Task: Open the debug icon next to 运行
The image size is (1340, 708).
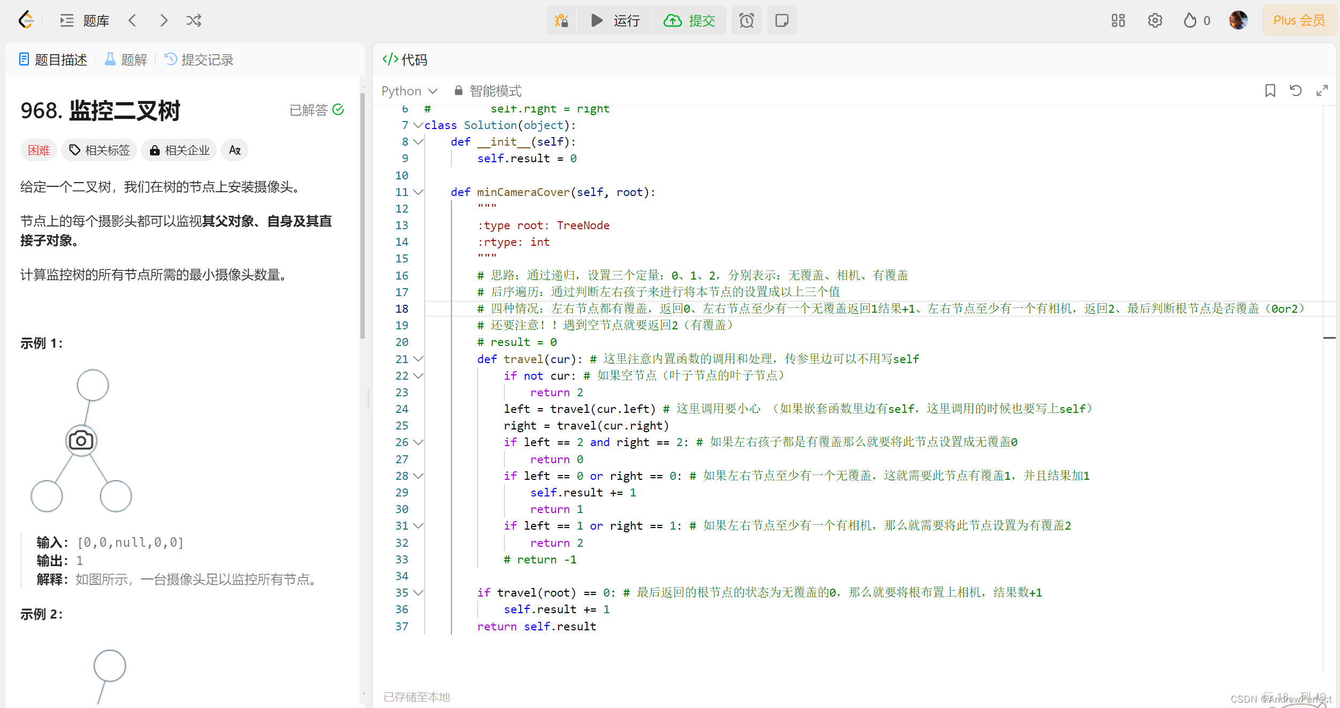Action: tap(561, 20)
